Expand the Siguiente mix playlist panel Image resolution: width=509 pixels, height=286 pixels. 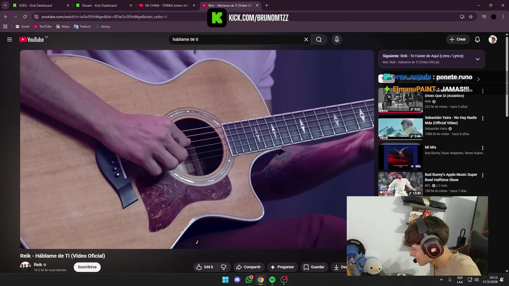pos(478,59)
